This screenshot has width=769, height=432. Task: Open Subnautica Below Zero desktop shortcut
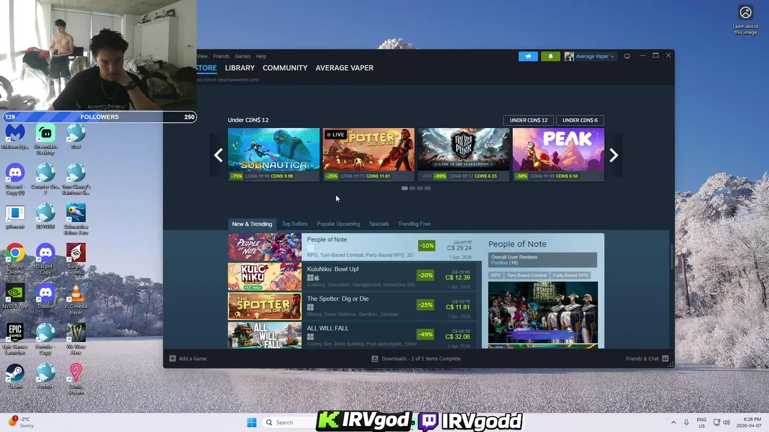tap(76, 220)
